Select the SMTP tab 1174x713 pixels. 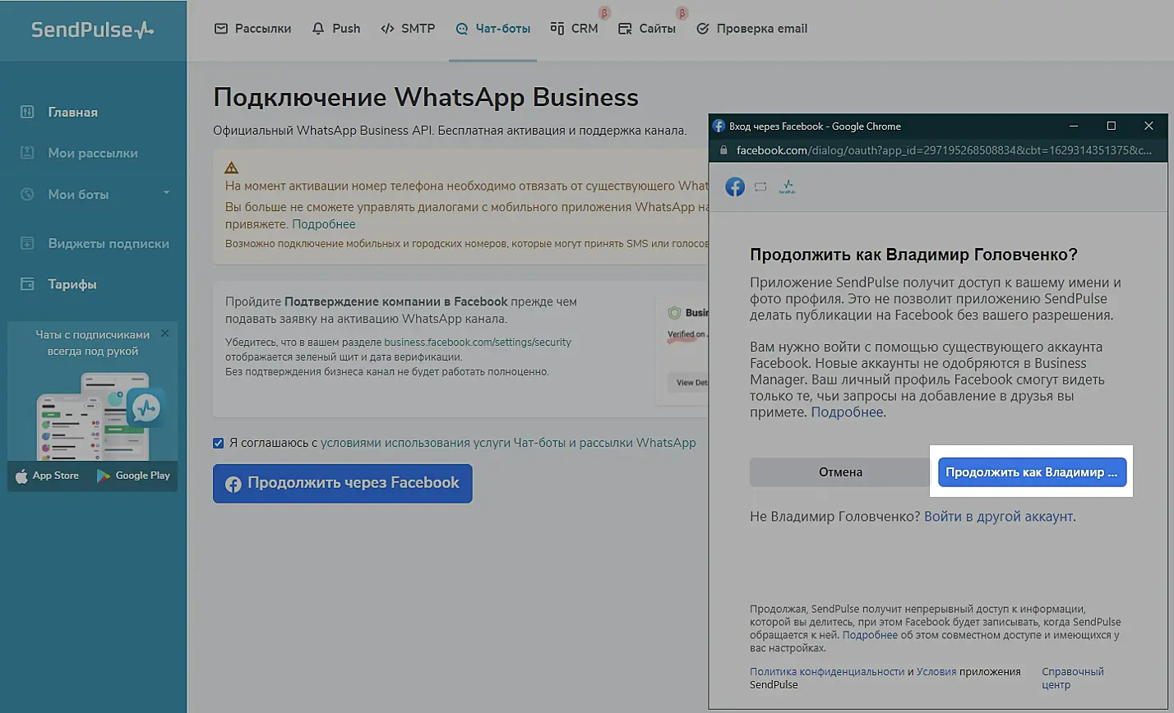click(x=408, y=29)
